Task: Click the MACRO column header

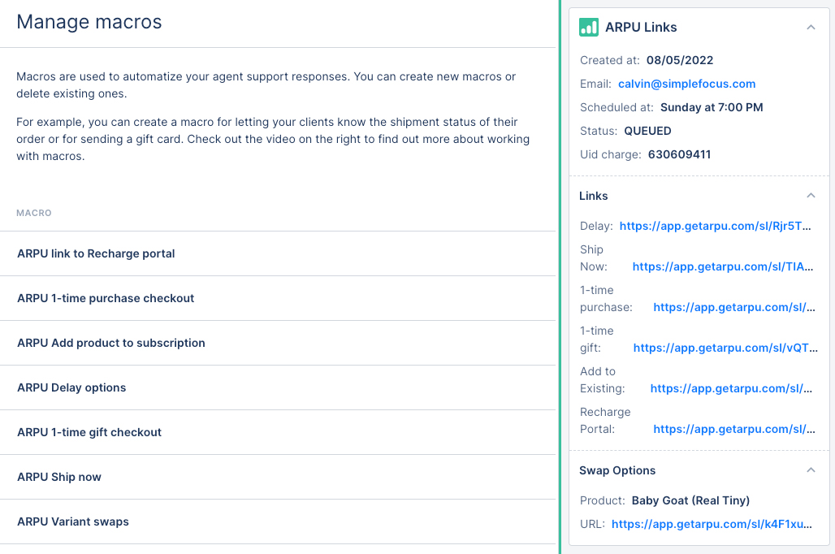Action: pos(34,213)
